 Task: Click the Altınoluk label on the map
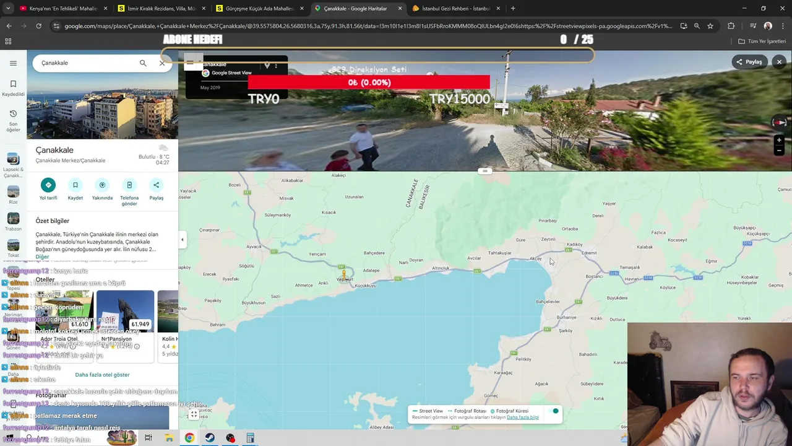(x=441, y=268)
